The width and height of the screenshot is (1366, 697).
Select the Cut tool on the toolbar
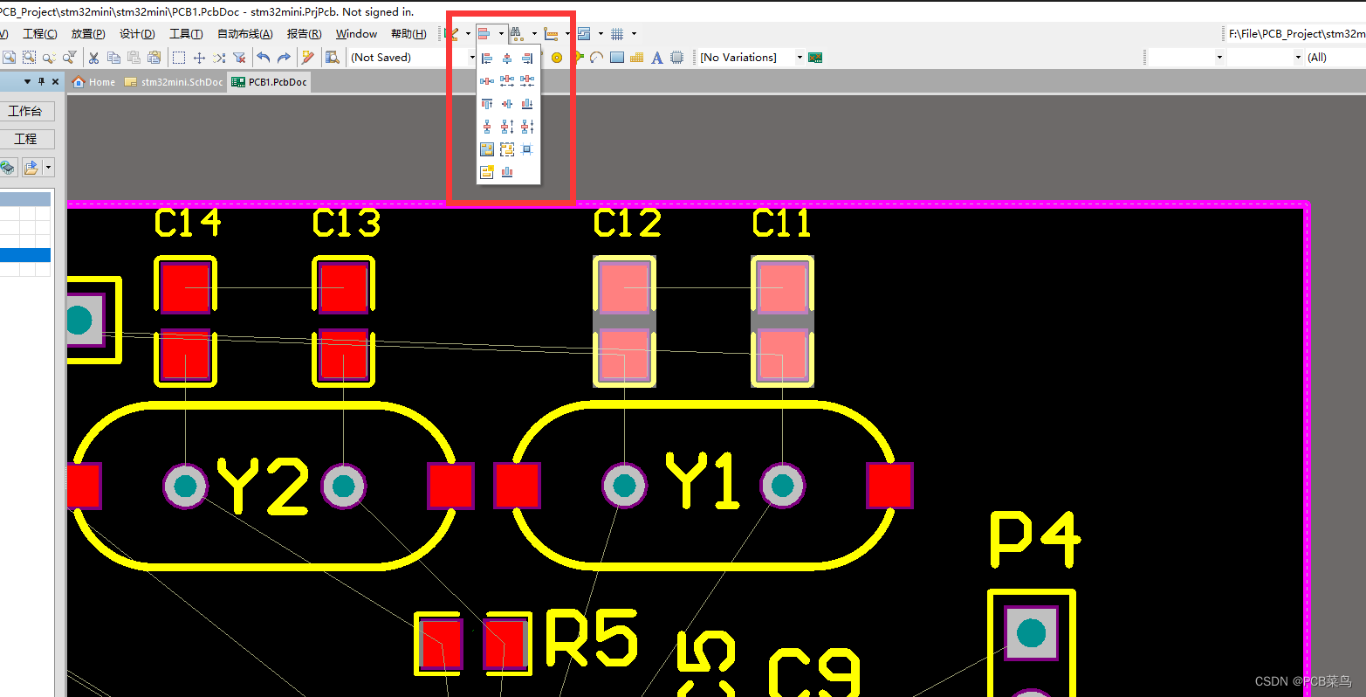(x=93, y=57)
